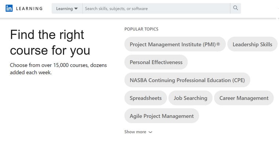Open the Personal Effectiveness topic

click(156, 62)
